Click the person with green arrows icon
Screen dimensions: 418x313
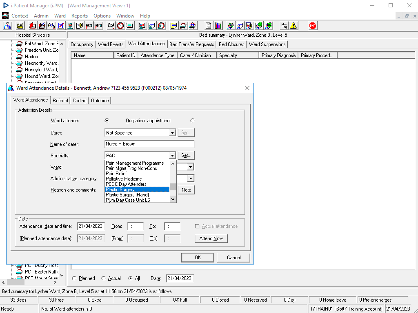(x=268, y=26)
